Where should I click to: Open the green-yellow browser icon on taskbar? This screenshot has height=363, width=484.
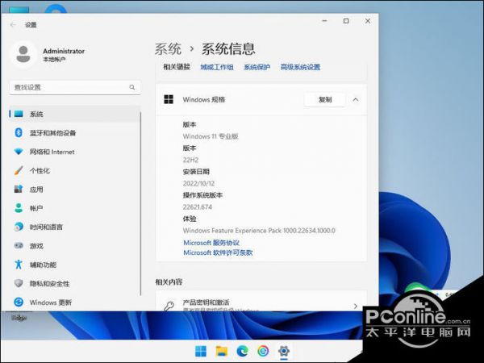click(263, 351)
